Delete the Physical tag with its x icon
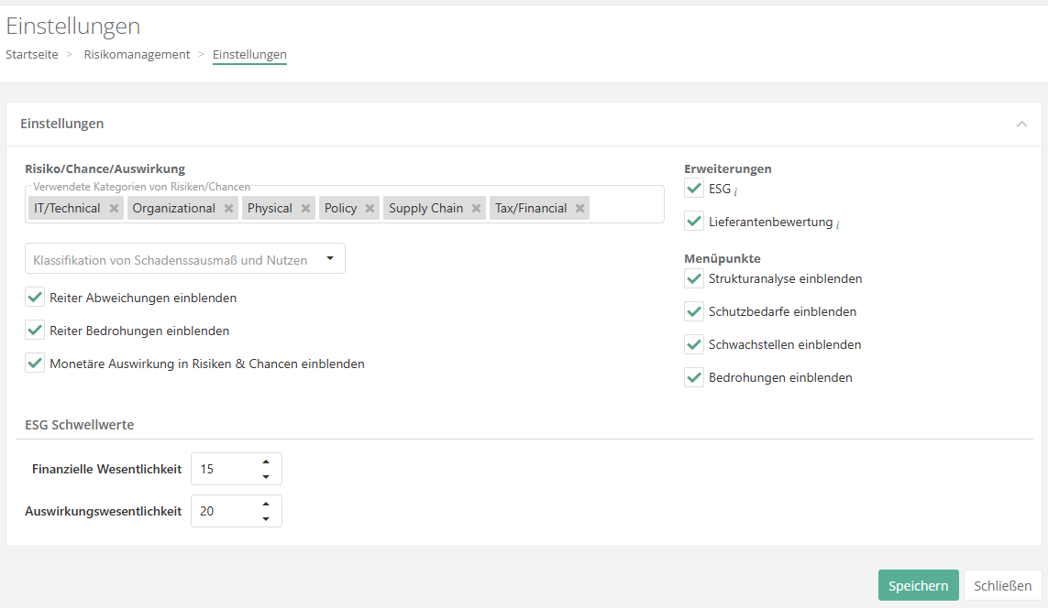Viewport: 1048px width, 608px height. [x=305, y=209]
